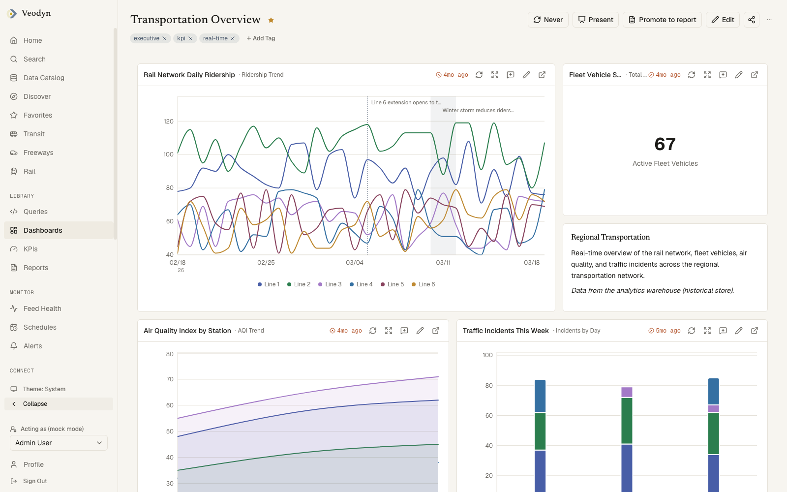Open Alerts
This screenshot has height=492, width=787.
coord(59,346)
